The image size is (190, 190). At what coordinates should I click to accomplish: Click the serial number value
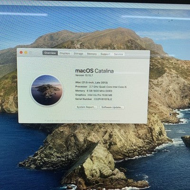103,99
